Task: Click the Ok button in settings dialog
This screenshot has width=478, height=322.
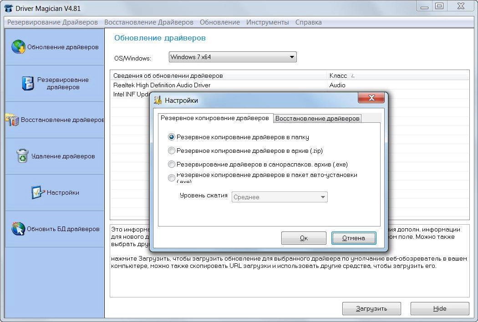Action: click(x=304, y=238)
